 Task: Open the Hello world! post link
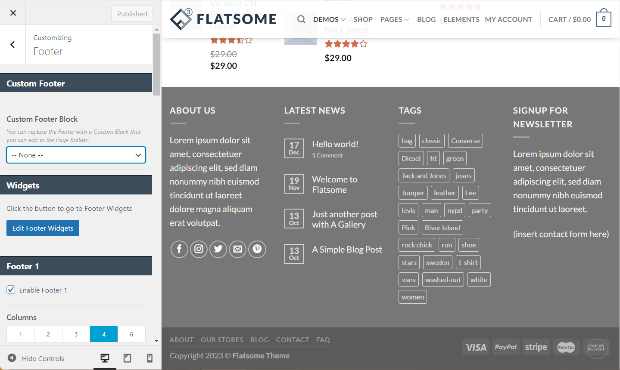pos(335,144)
